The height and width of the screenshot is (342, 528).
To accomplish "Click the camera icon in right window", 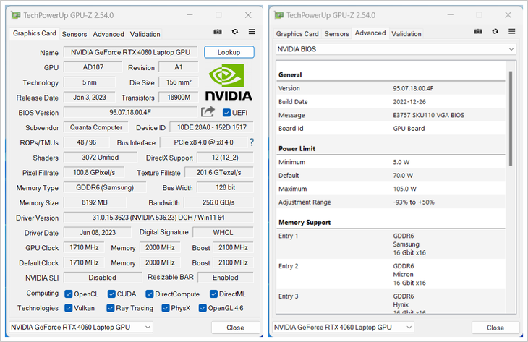I will tap(478, 31).
